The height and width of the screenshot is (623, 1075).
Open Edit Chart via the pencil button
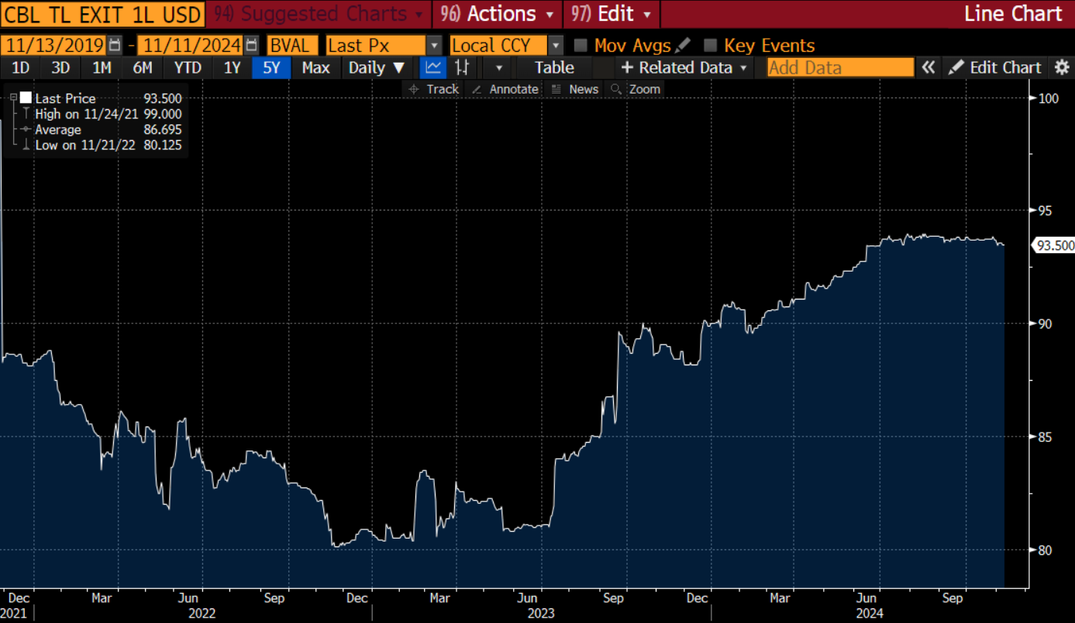pos(994,67)
